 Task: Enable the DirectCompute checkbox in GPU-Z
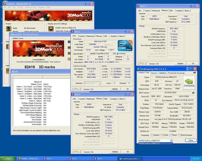point(180,135)
